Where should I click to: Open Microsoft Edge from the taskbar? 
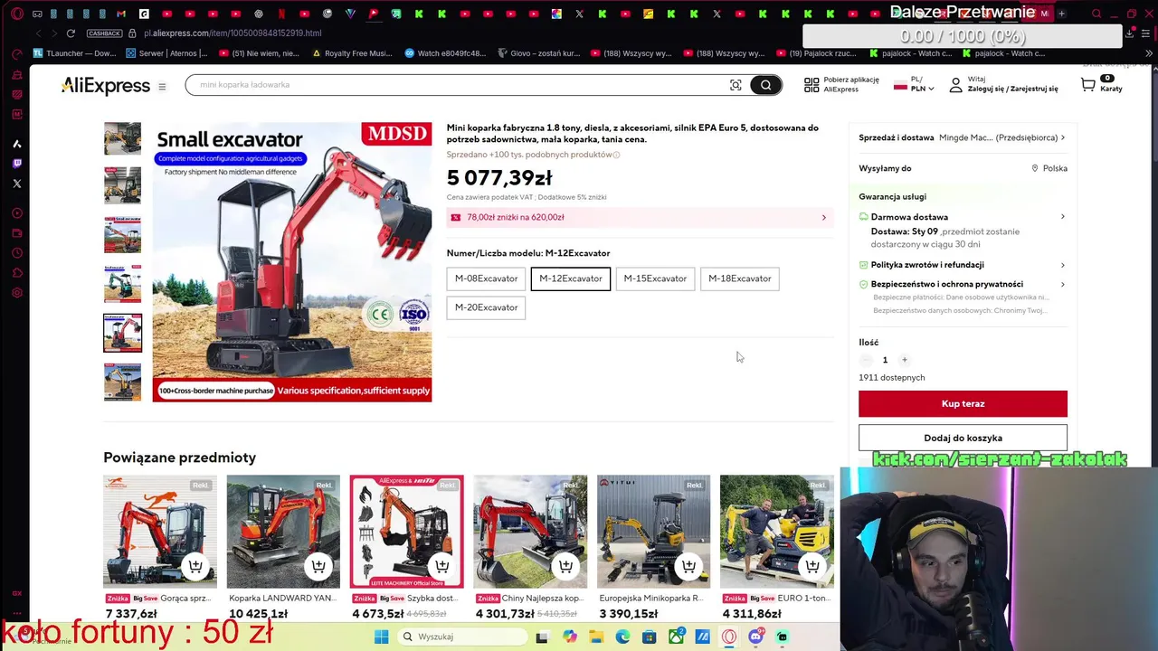pyautogui.click(x=622, y=637)
